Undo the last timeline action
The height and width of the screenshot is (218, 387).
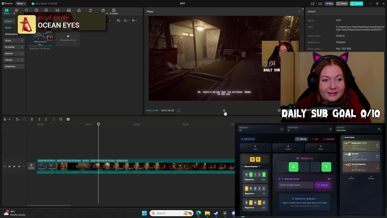click(x=17, y=119)
